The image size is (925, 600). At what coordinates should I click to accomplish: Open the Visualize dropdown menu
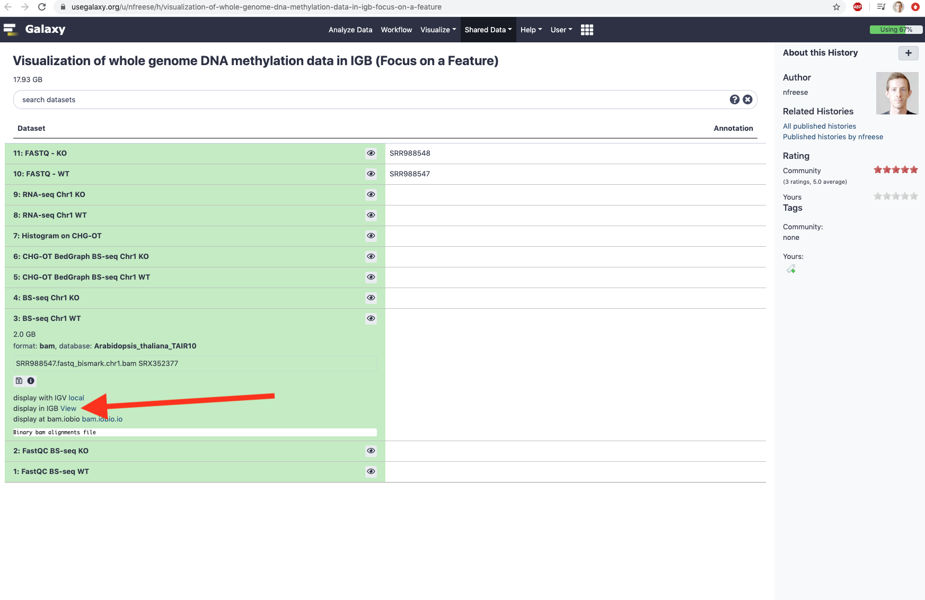(x=438, y=30)
